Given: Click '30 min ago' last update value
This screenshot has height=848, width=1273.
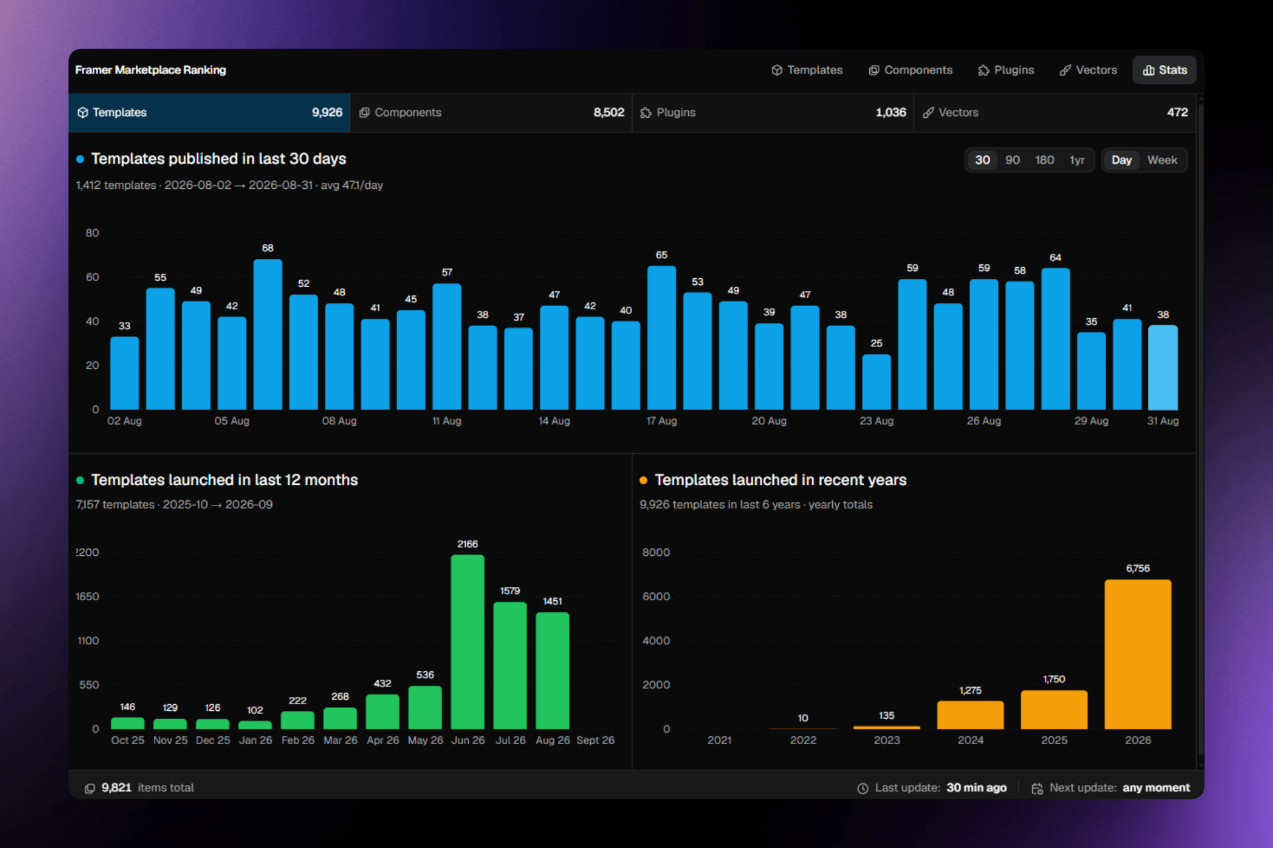Looking at the screenshot, I should click(x=976, y=788).
